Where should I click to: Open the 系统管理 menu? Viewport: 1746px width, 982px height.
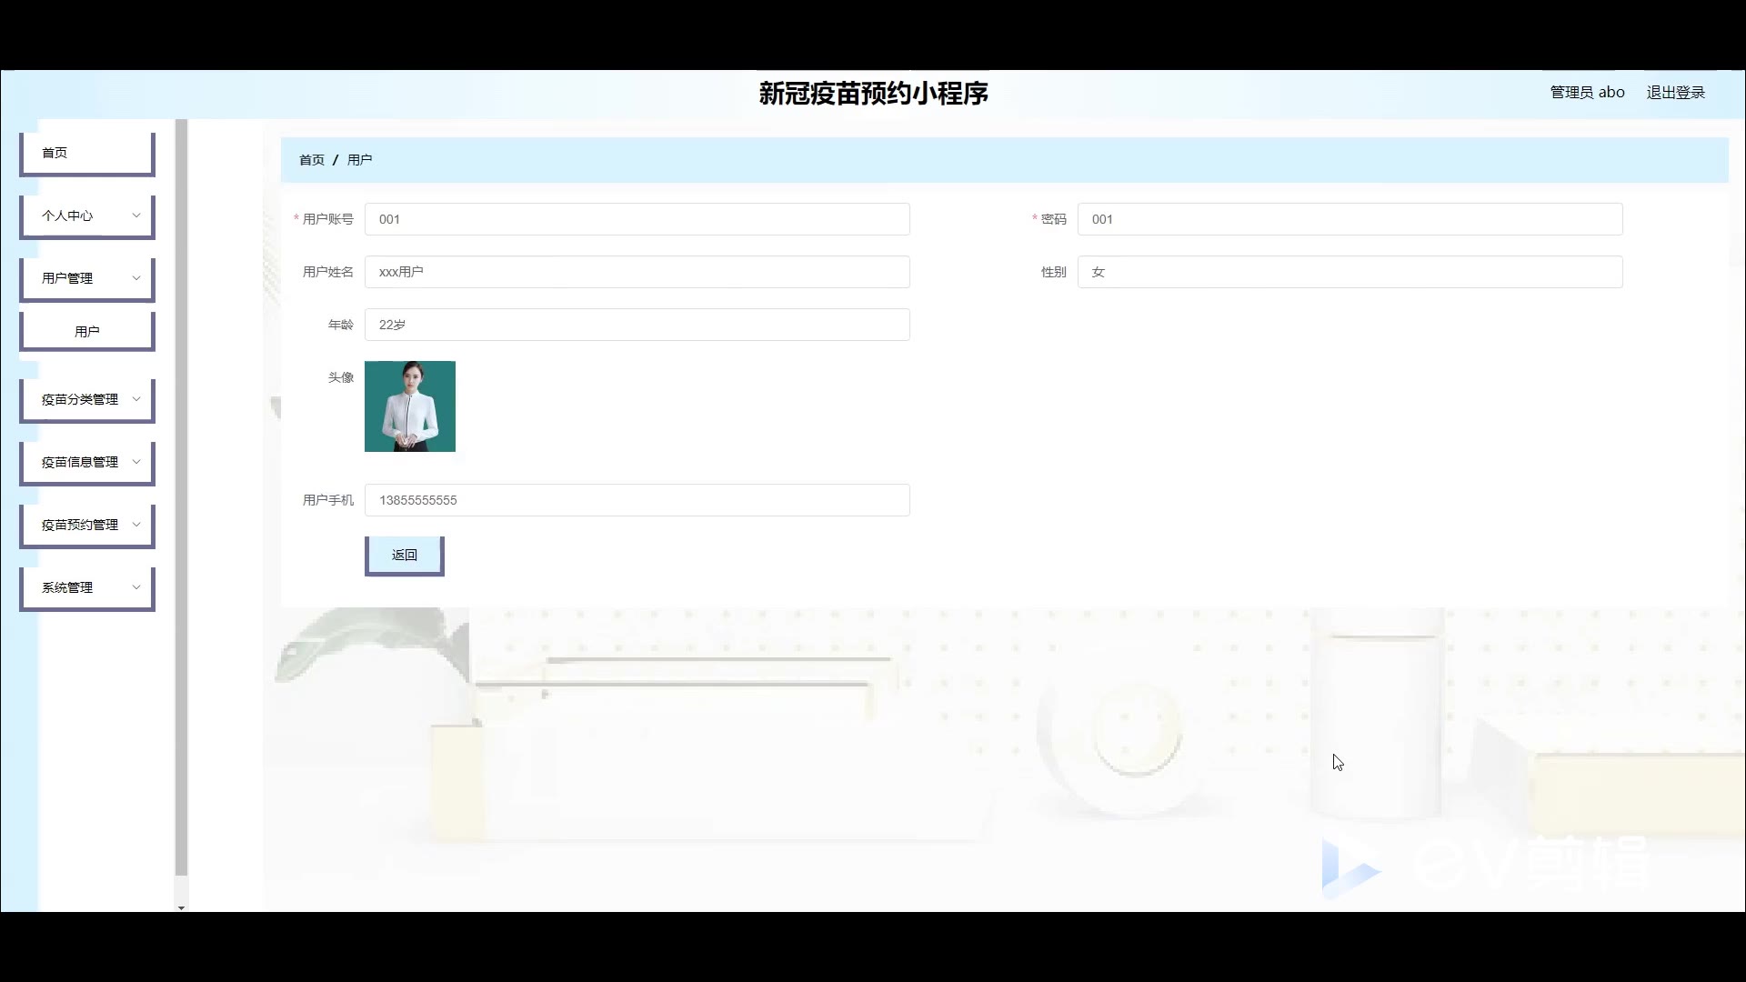(68, 587)
